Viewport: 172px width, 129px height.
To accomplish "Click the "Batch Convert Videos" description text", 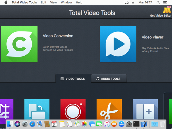I will (x=55, y=47).
